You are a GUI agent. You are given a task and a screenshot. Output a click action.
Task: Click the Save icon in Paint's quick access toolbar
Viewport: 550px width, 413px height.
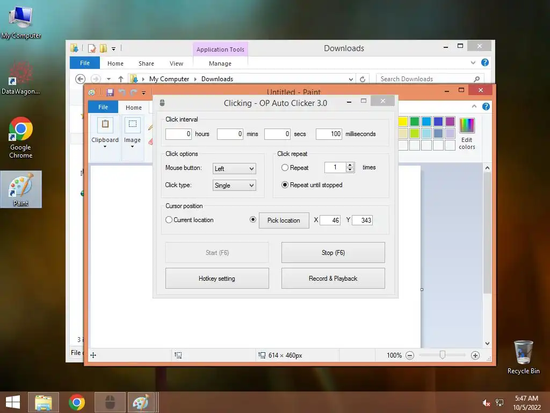pos(110,92)
